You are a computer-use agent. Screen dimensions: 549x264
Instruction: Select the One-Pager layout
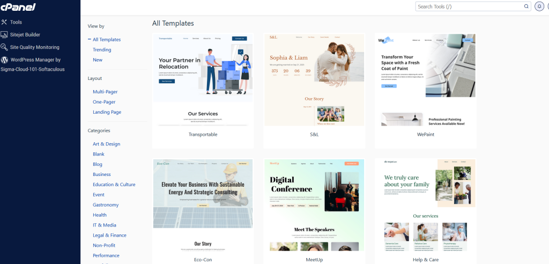(x=104, y=102)
